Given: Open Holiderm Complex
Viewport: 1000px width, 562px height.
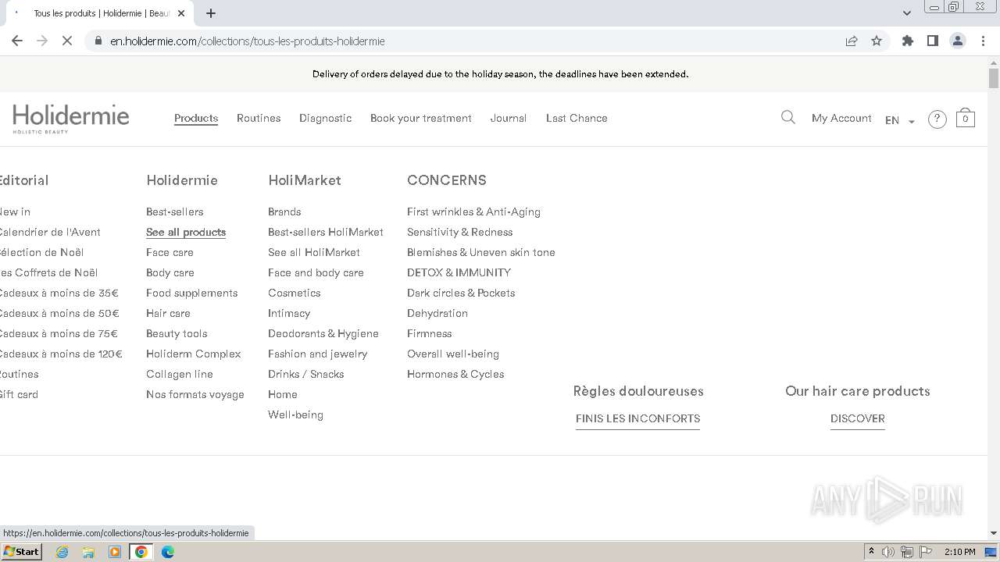Looking at the screenshot, I should point(194,354).
